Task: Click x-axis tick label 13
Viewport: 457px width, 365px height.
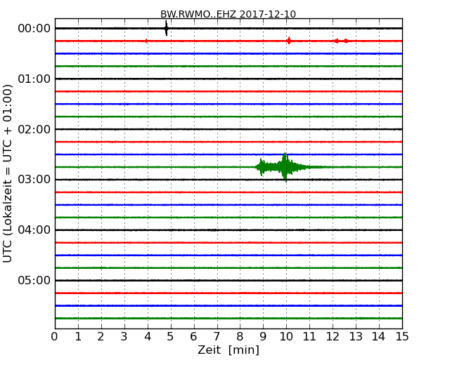Action: (x=356, y=337)
